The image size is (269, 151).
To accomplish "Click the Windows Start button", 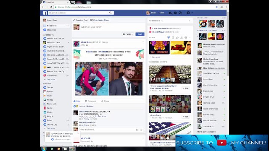I will [44, 148].
